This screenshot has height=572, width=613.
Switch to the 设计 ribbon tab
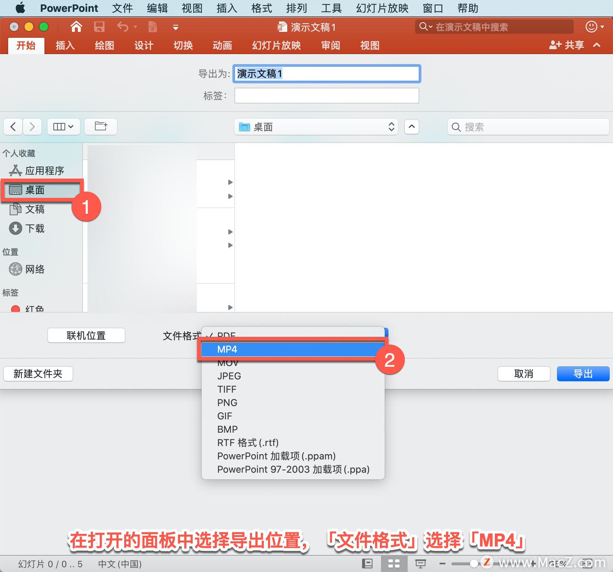coord(144,46)
